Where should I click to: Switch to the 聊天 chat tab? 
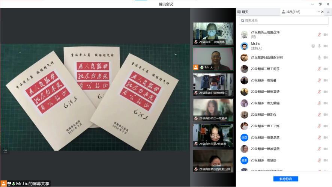click(x=245, y=12)
